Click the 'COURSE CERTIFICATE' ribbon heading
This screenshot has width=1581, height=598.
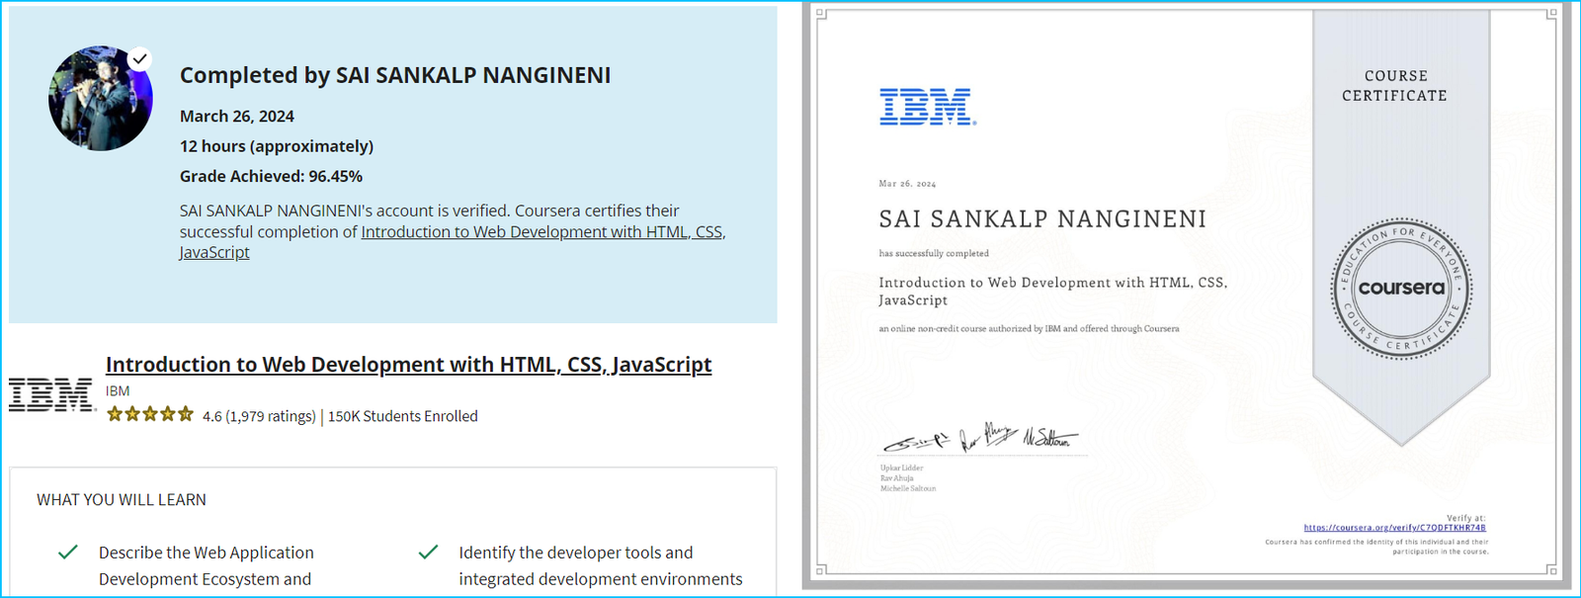(x=1394, y=86)
